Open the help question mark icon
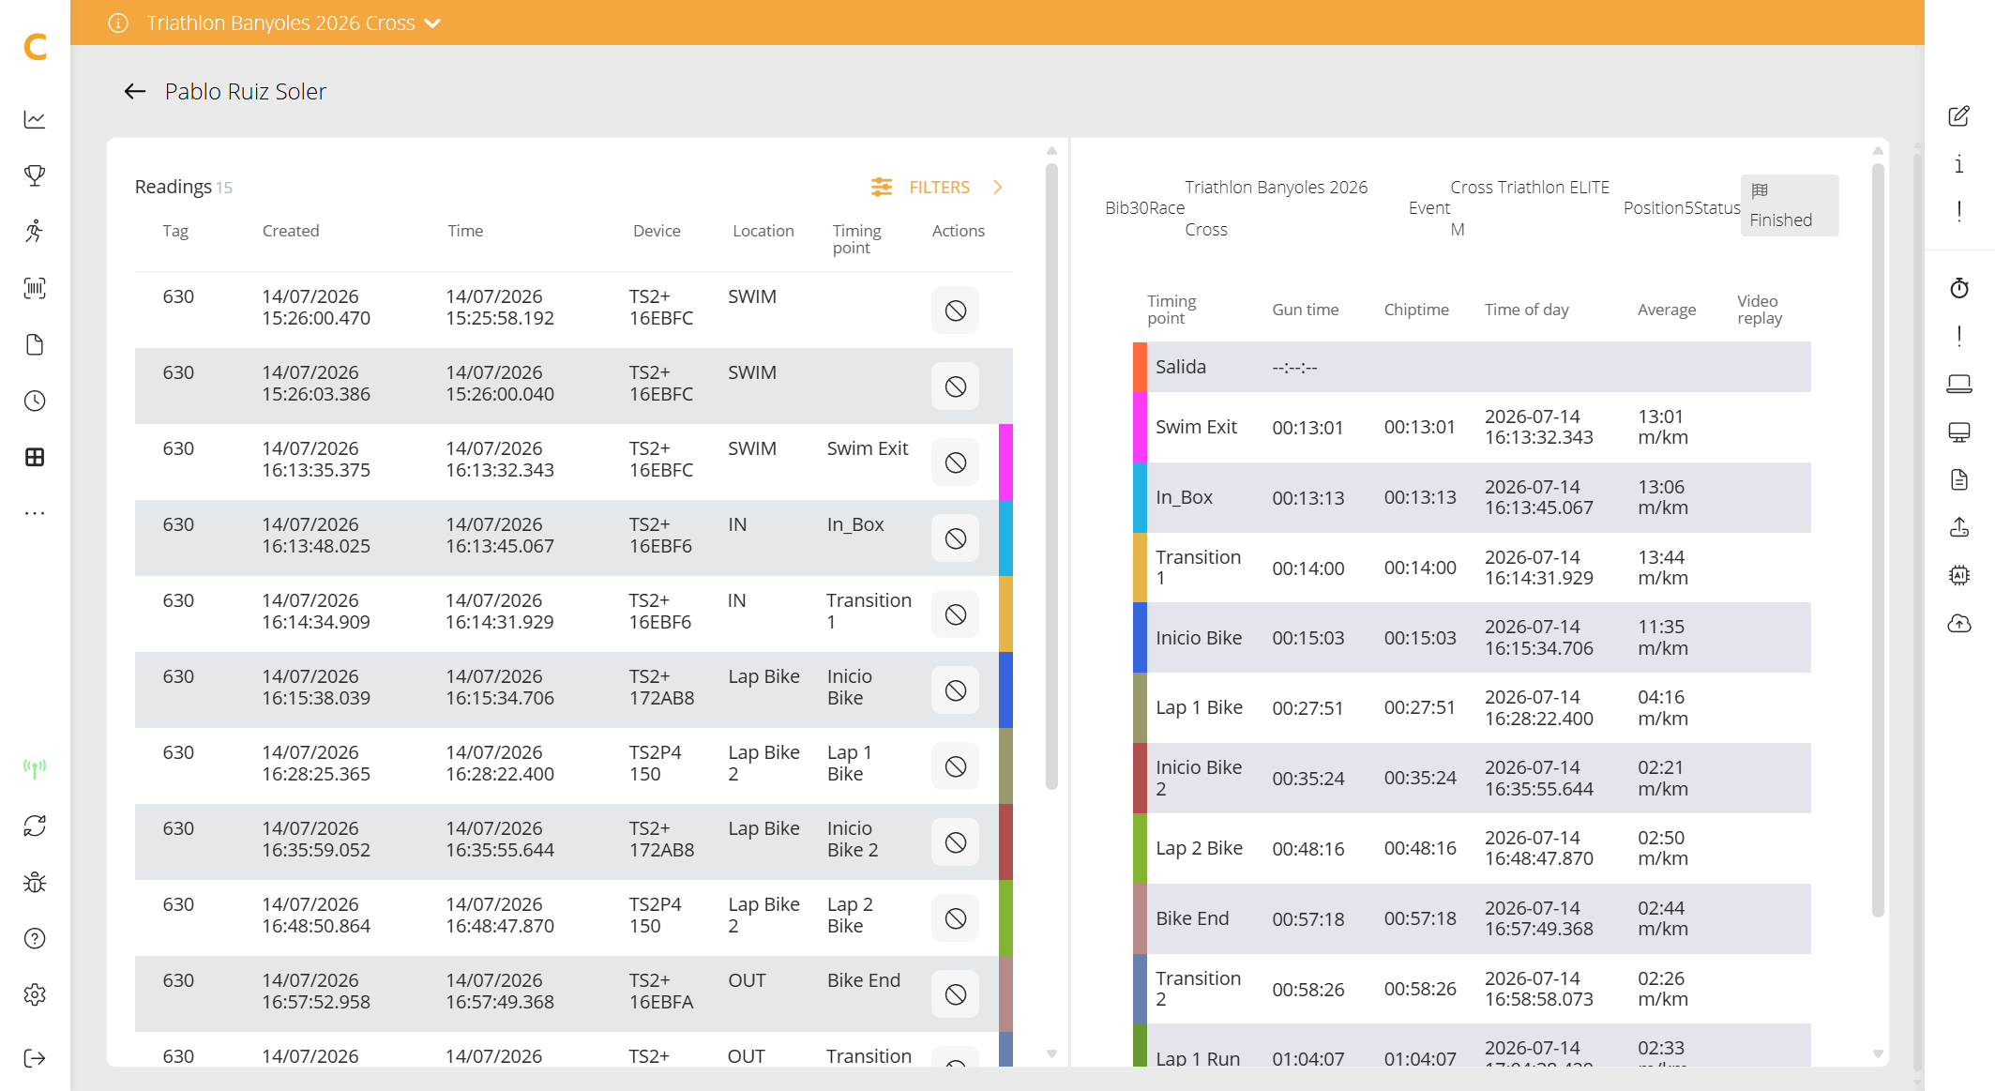The image size is (1995, 1091). tap(35, 938)
